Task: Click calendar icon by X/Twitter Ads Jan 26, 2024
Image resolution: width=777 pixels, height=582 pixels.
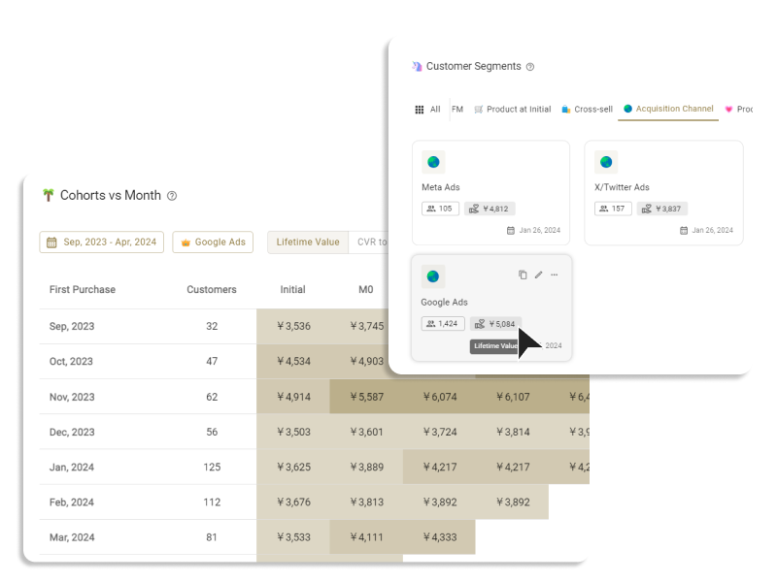Action: click(x=684, y=230)
